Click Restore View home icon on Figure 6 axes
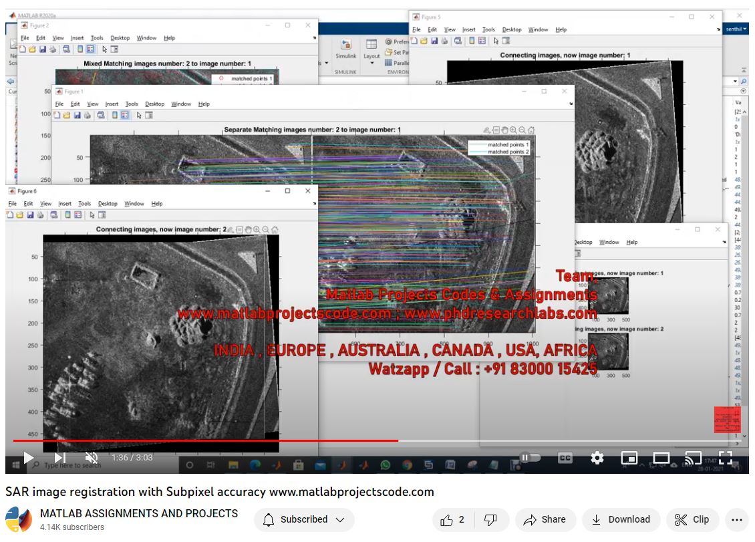The image size is (755, 542). (275, 230)
